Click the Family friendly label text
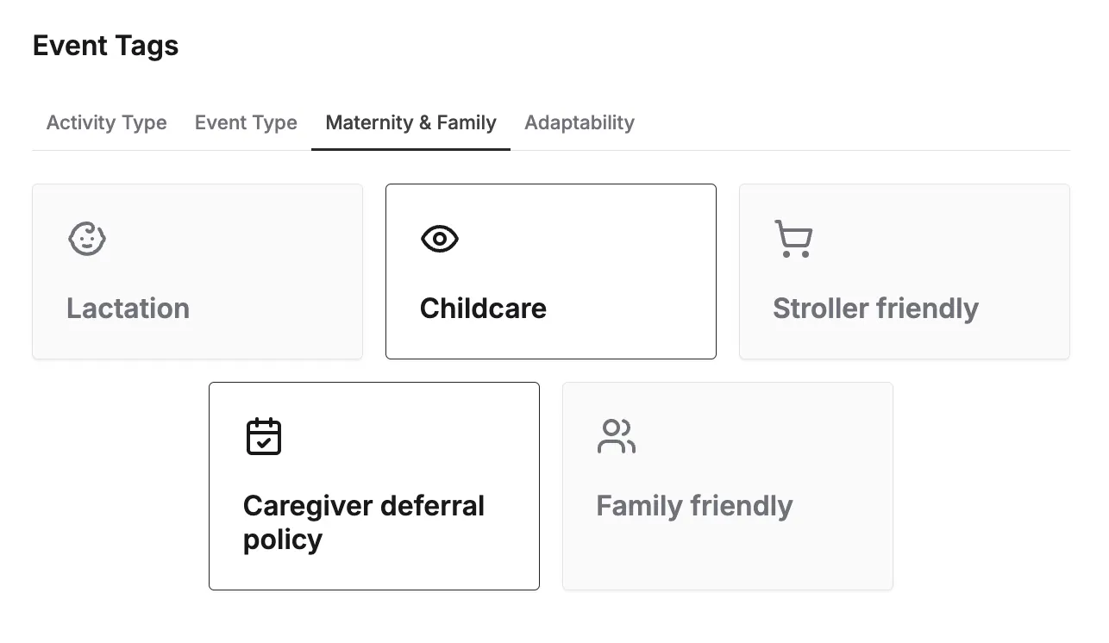This screenshot has height=643, width=1109. tap(695, 506)
